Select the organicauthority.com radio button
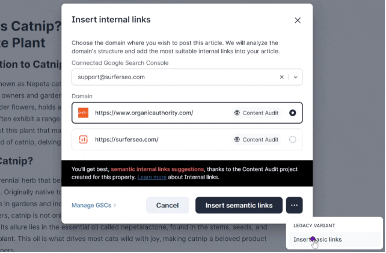Viewport: 386px width, 253px height. point(292,113)
